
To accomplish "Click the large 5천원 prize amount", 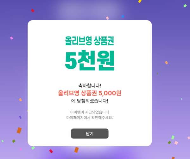I will point(90,60).
